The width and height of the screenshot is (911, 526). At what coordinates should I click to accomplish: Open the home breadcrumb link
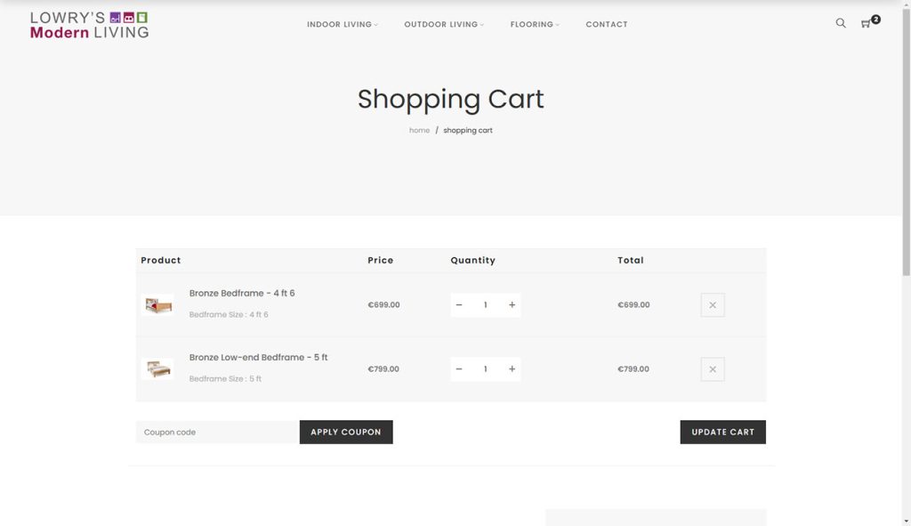pos(419,130)
